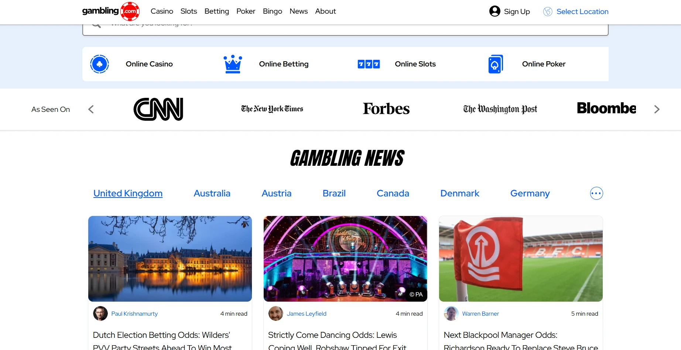Expand more countries with the ellipsis button
This screenshot has height=350, width=681.
(x=596, y=193)
